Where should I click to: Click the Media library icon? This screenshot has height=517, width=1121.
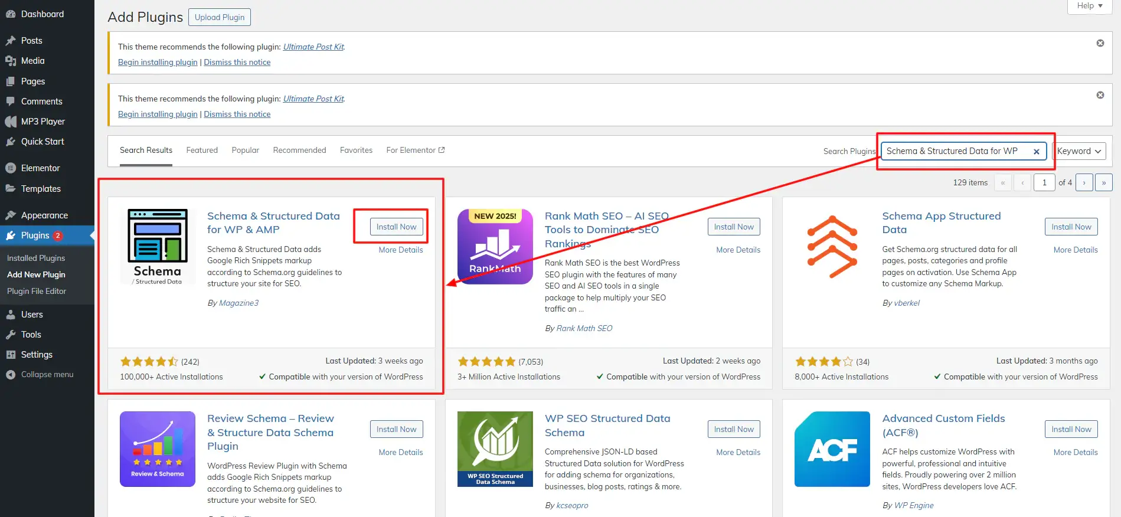(11, 61)
